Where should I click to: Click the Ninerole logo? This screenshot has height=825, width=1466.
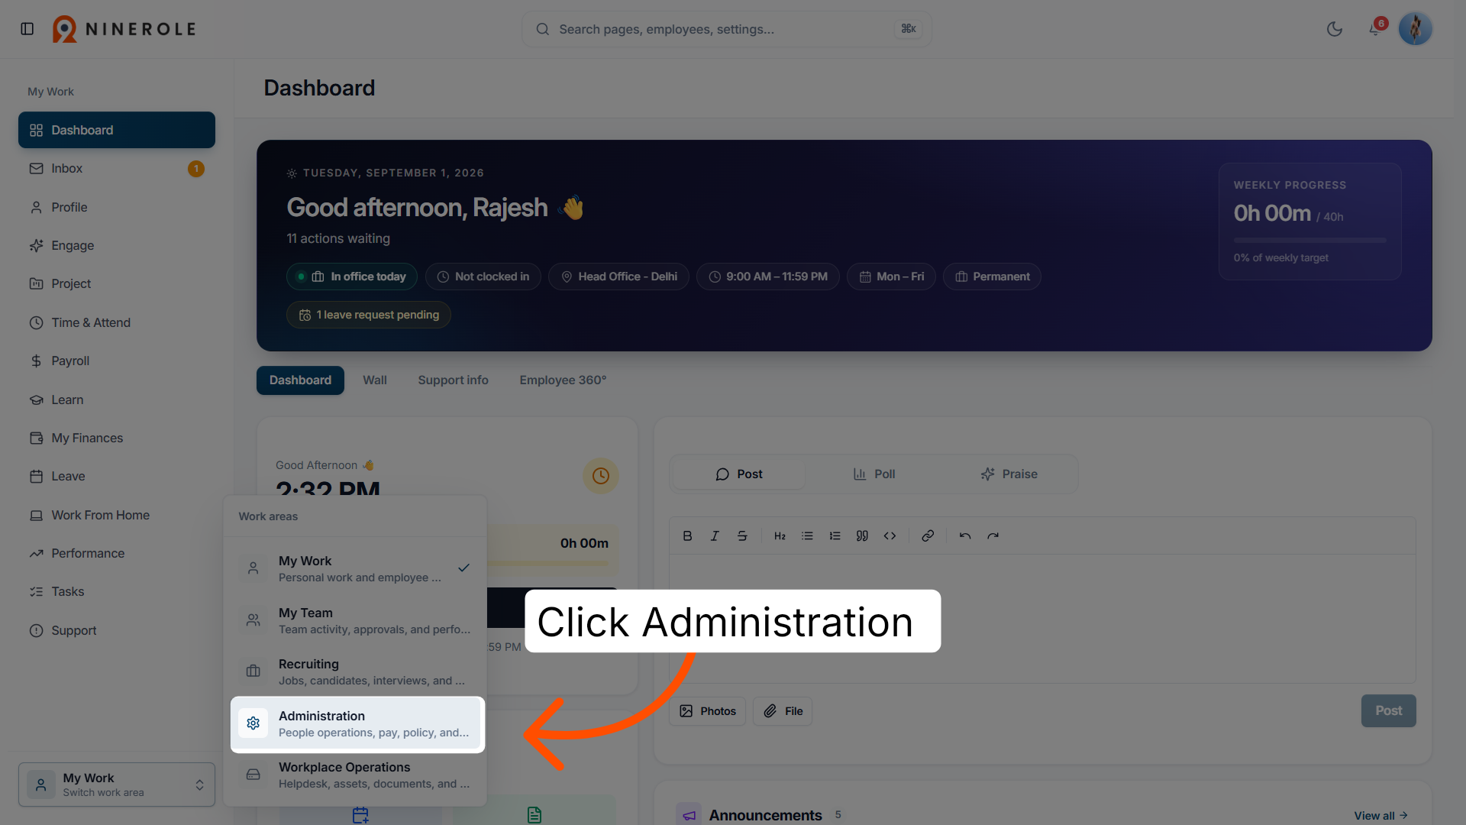[124, 29]
